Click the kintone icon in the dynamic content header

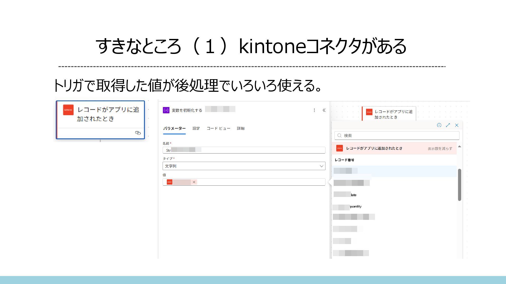point(339,148)
